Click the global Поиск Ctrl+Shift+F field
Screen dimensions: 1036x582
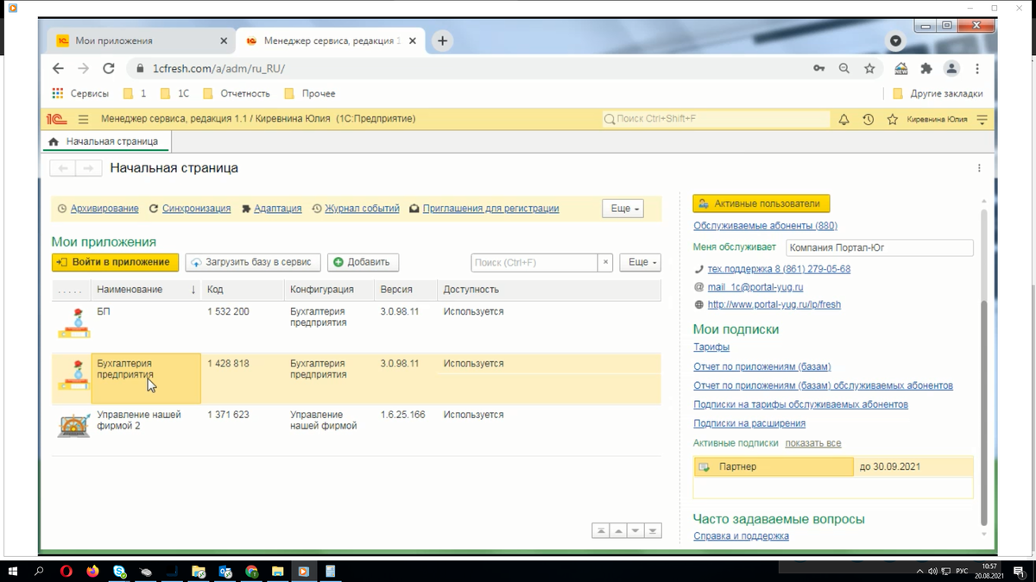pyautogui.click(x=716, y=119)
